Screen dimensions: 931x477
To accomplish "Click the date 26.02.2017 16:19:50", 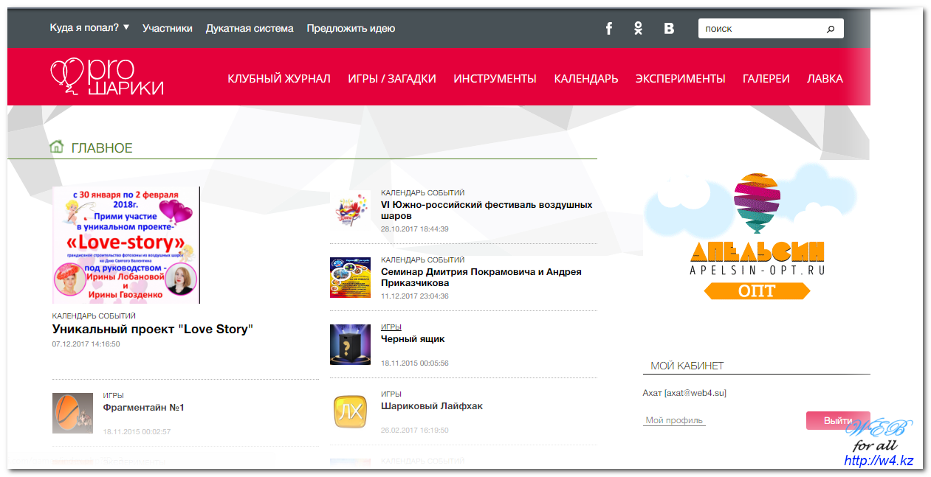I will (x=415, y=431).
